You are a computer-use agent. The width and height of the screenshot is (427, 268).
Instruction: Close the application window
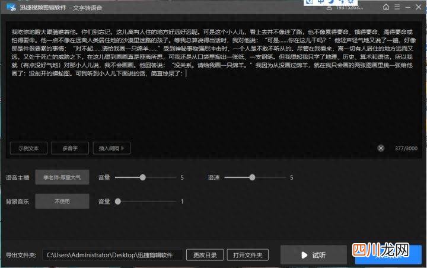(x=419, y=7)
